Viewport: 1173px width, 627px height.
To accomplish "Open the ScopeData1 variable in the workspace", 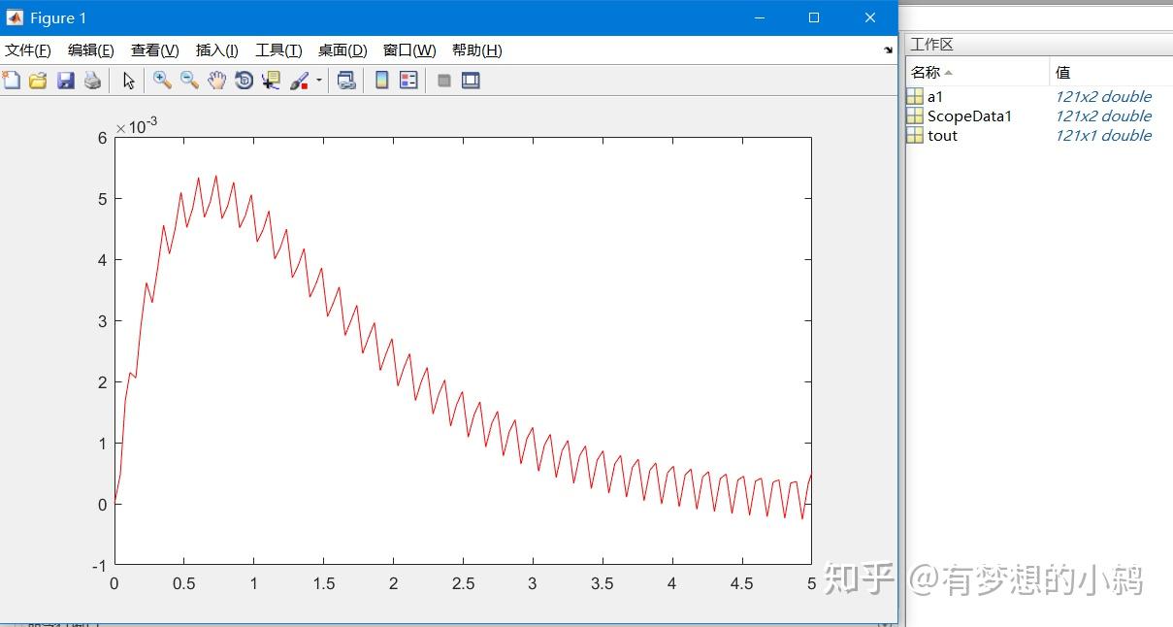I will click(x=969, y=115).
